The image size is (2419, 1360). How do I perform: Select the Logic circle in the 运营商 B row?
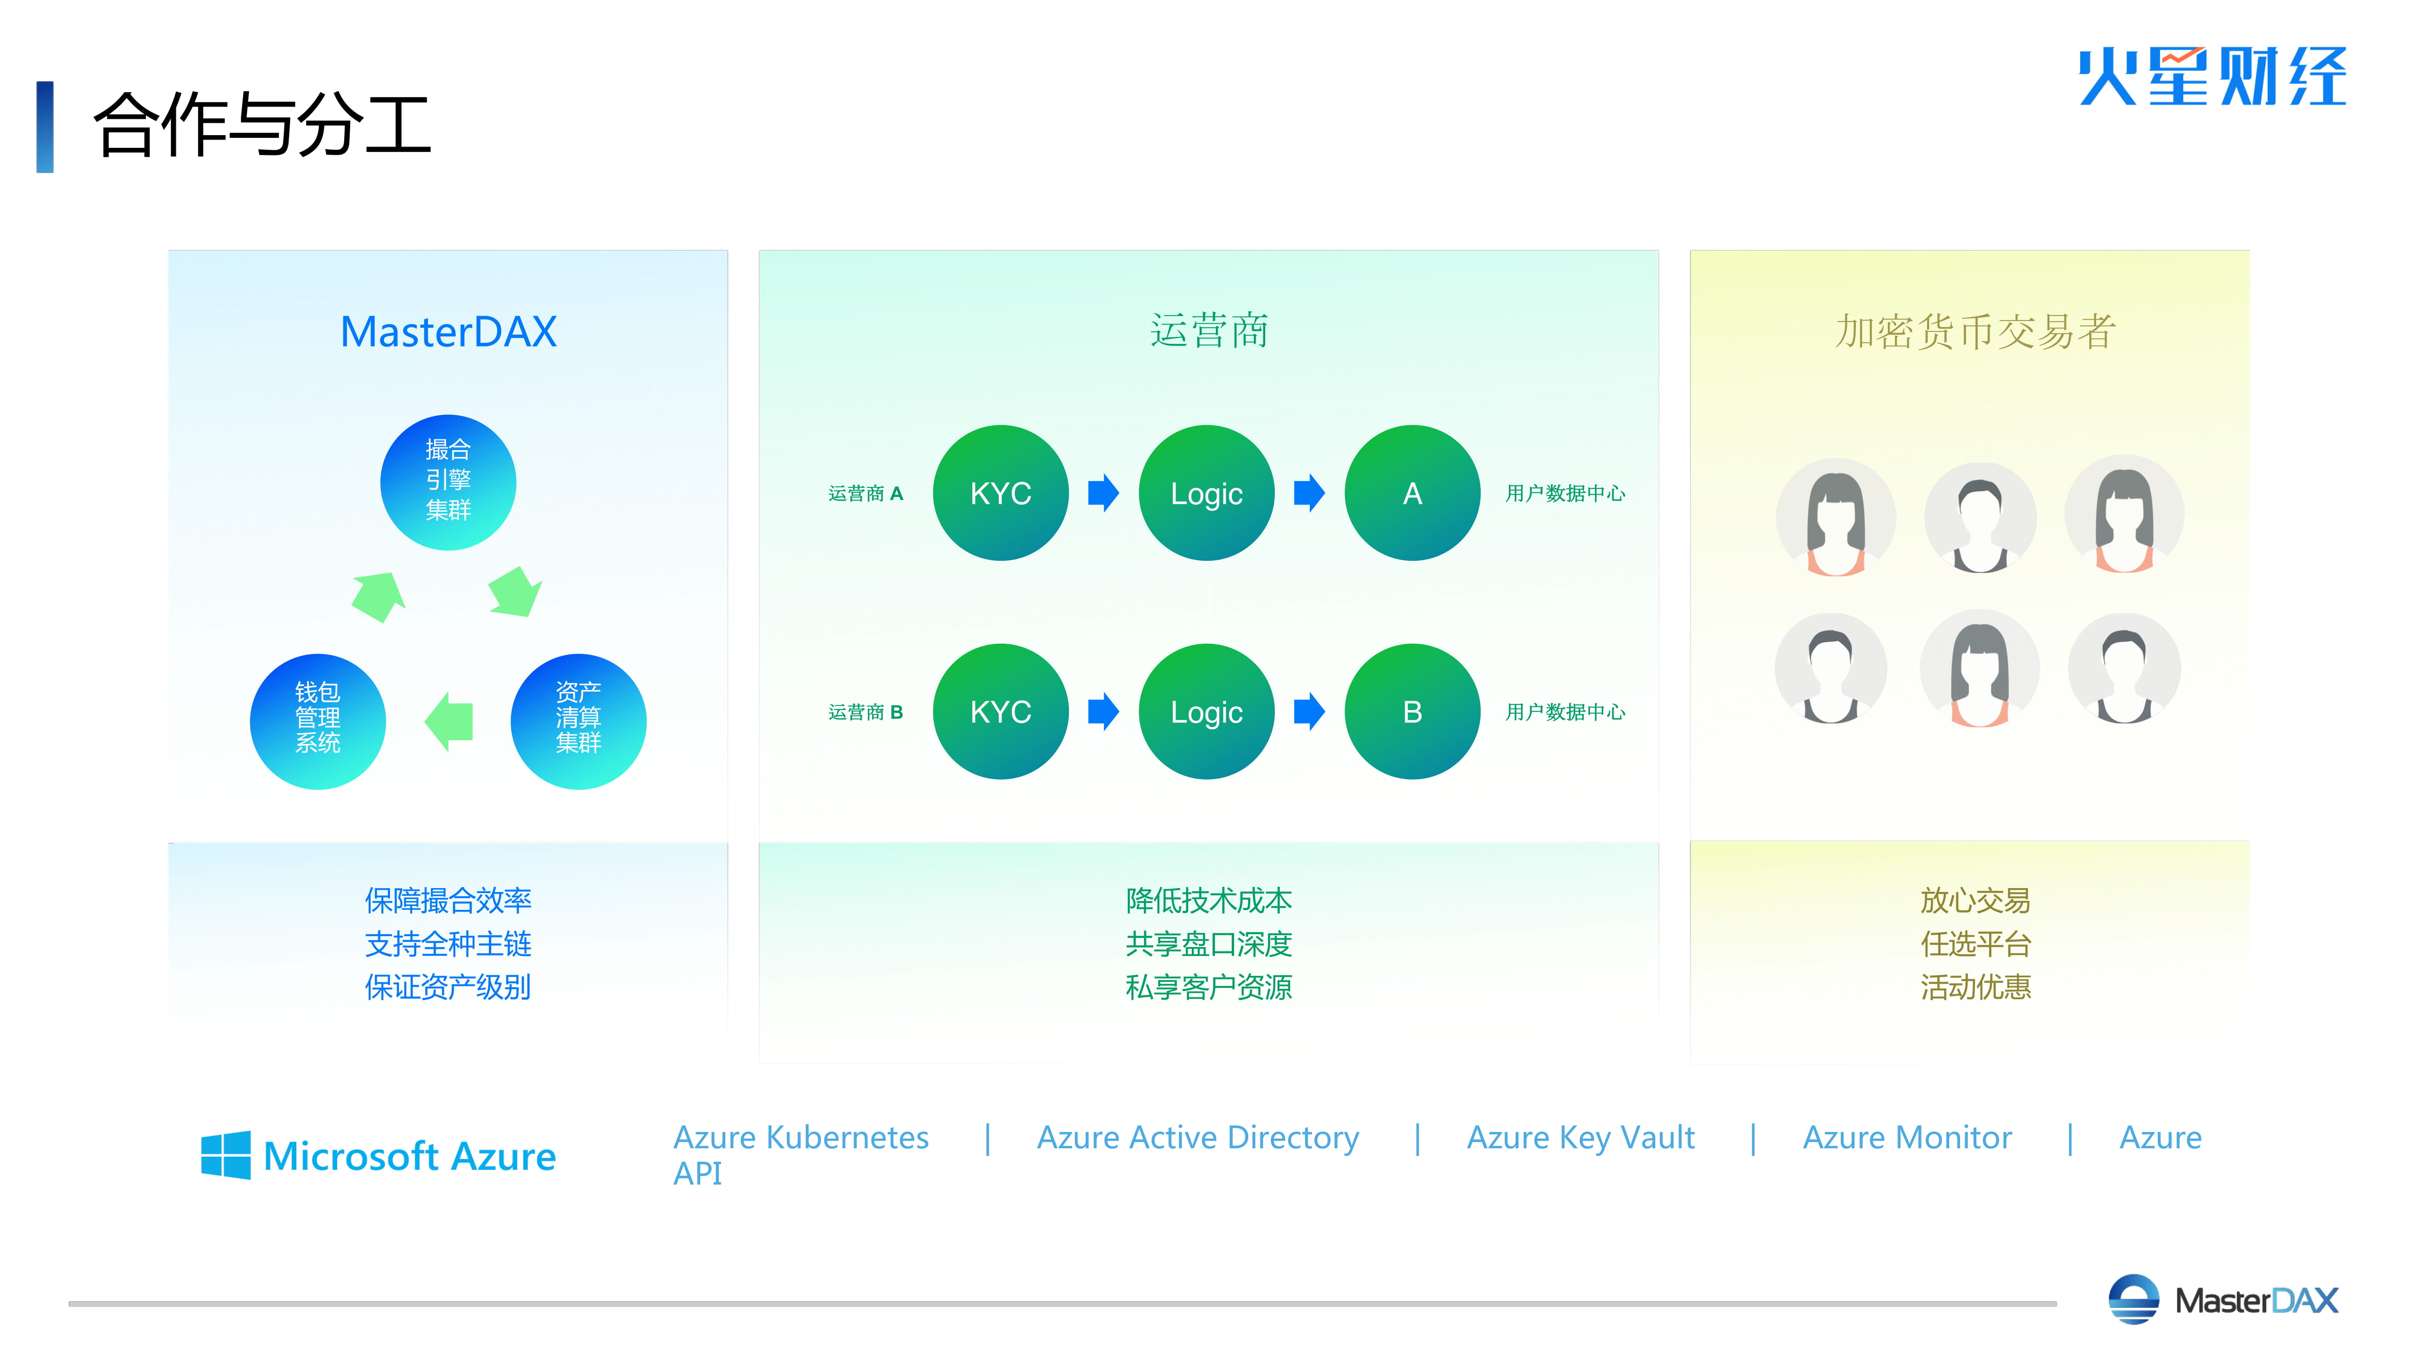(x=1206, y=711)
